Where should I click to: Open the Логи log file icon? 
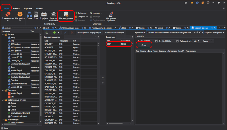point(36,14)
